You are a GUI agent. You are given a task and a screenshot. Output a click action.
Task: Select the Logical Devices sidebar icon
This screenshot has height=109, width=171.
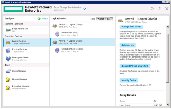[x=8, y=42]
